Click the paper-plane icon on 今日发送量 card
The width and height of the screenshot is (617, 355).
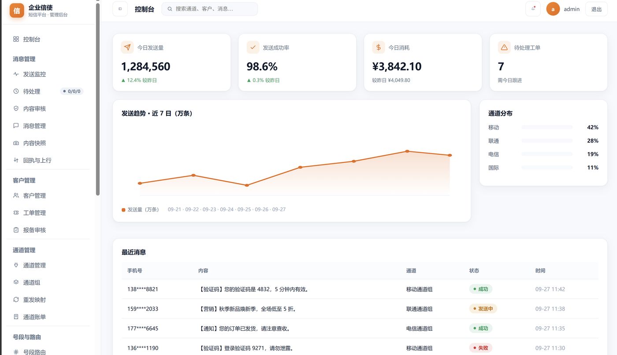[x=127, y=47]
